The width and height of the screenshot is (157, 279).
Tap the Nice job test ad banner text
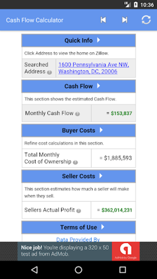[x=65, y=251]
